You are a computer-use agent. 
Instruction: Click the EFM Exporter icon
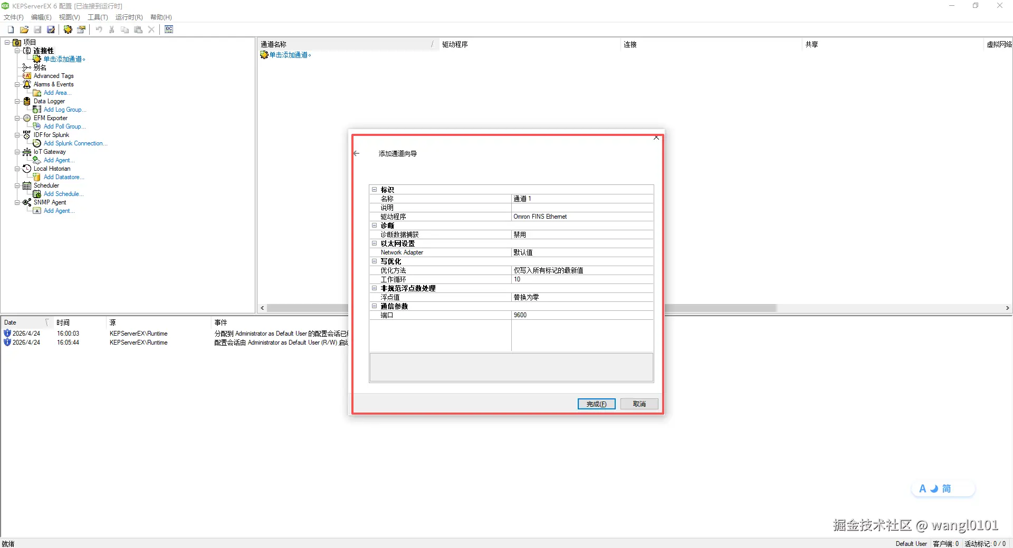coord(27,118)
